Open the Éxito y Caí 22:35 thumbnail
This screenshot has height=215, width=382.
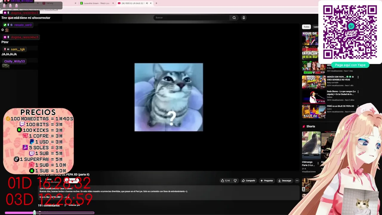(314, 68)
